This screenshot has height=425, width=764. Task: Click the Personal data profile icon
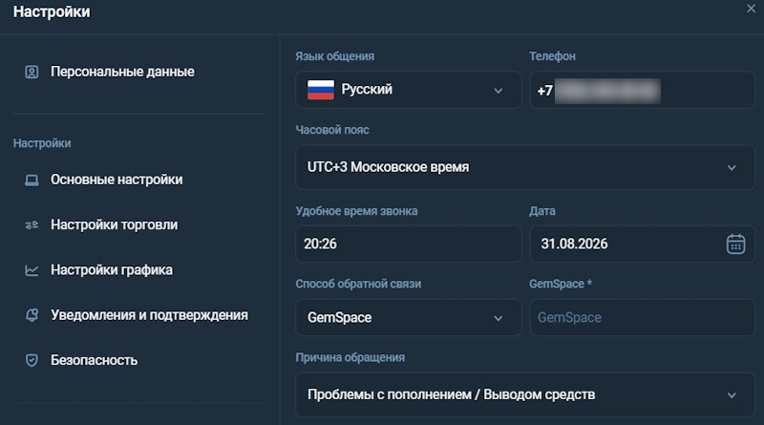(32, 73)
